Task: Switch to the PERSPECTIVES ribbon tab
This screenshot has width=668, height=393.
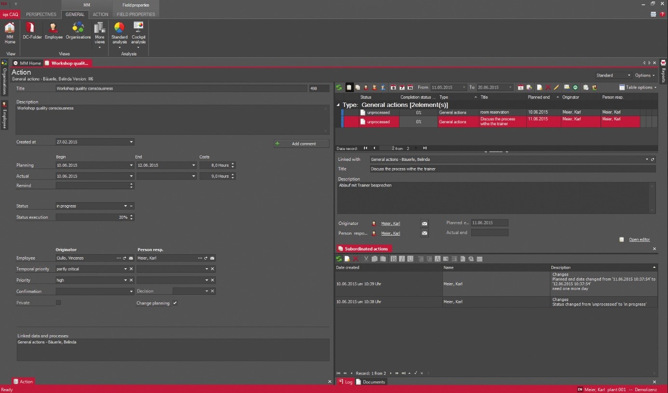Action: pos(41,14)
